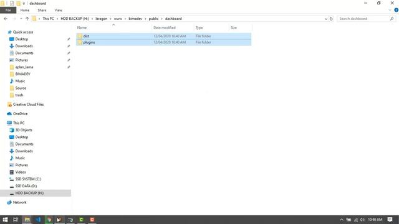Select the plugins folder icon
This screenshot has width=399, height=224.
[x=80, y=42]
